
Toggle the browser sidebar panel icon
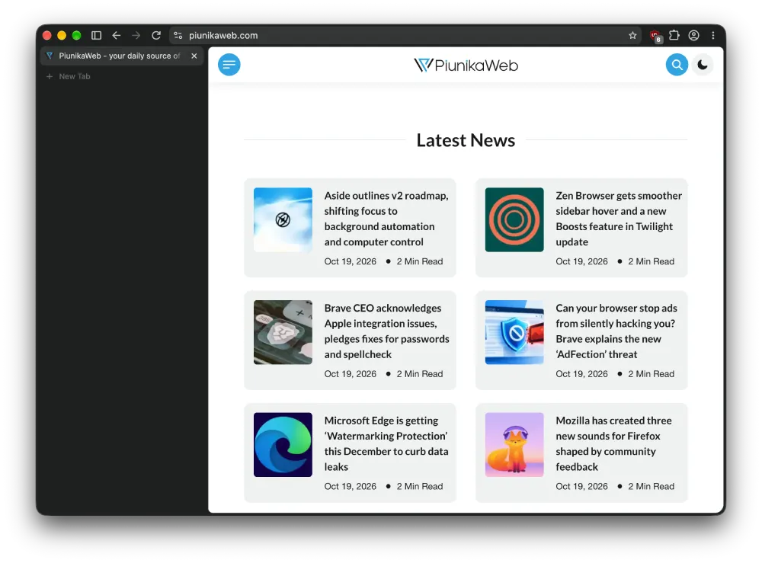[96, 36]
